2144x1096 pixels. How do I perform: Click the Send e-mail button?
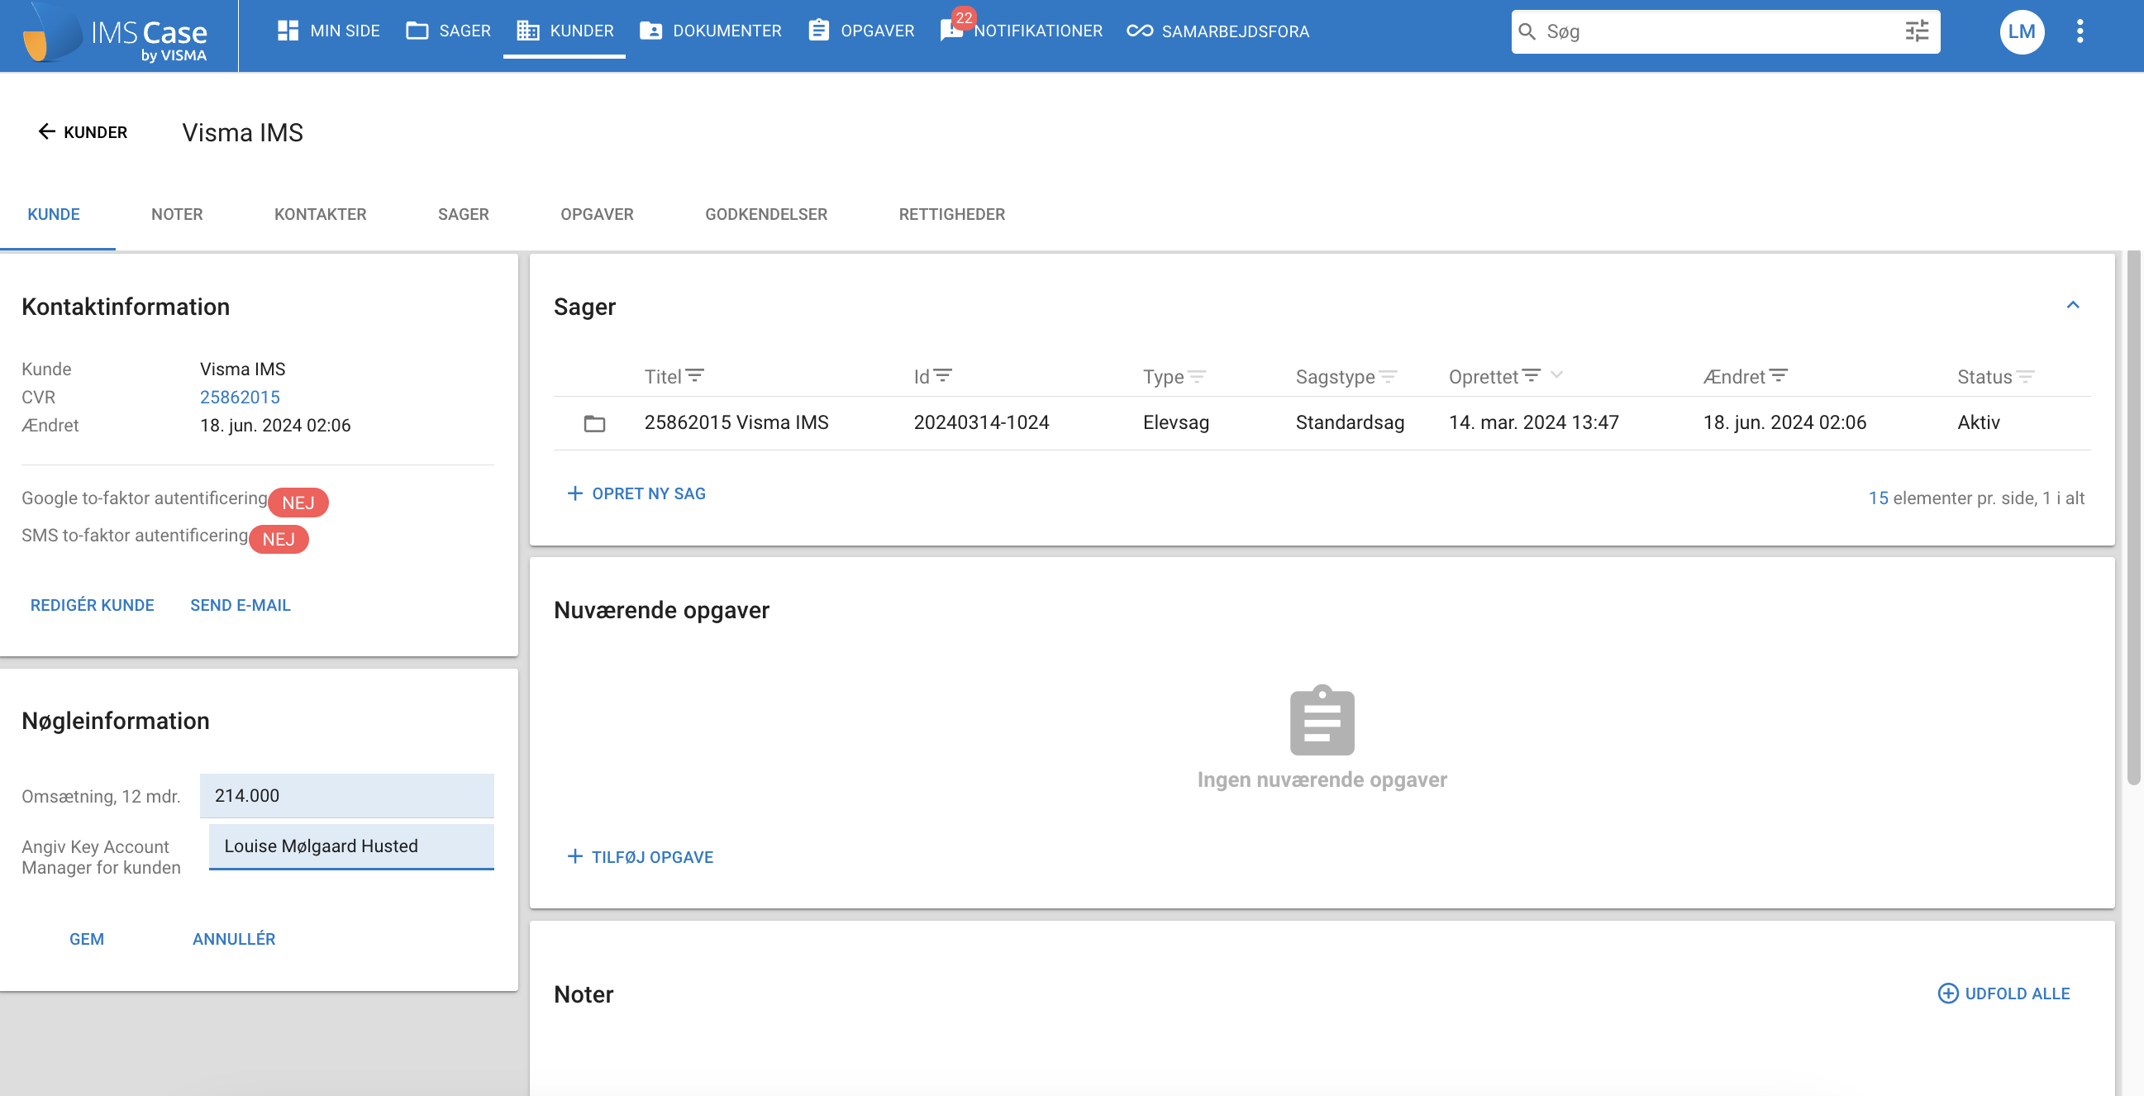click(x=241, y=605)
